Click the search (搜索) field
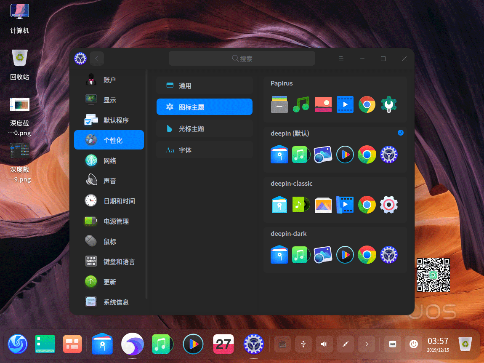Viewport: 484px width, 363px height. point(242,59)
